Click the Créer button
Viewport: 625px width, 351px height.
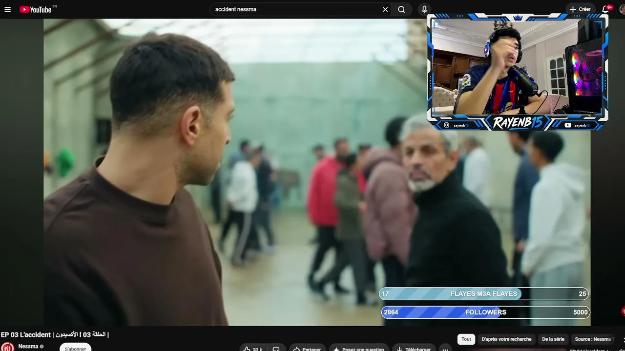tap(580, 9)
